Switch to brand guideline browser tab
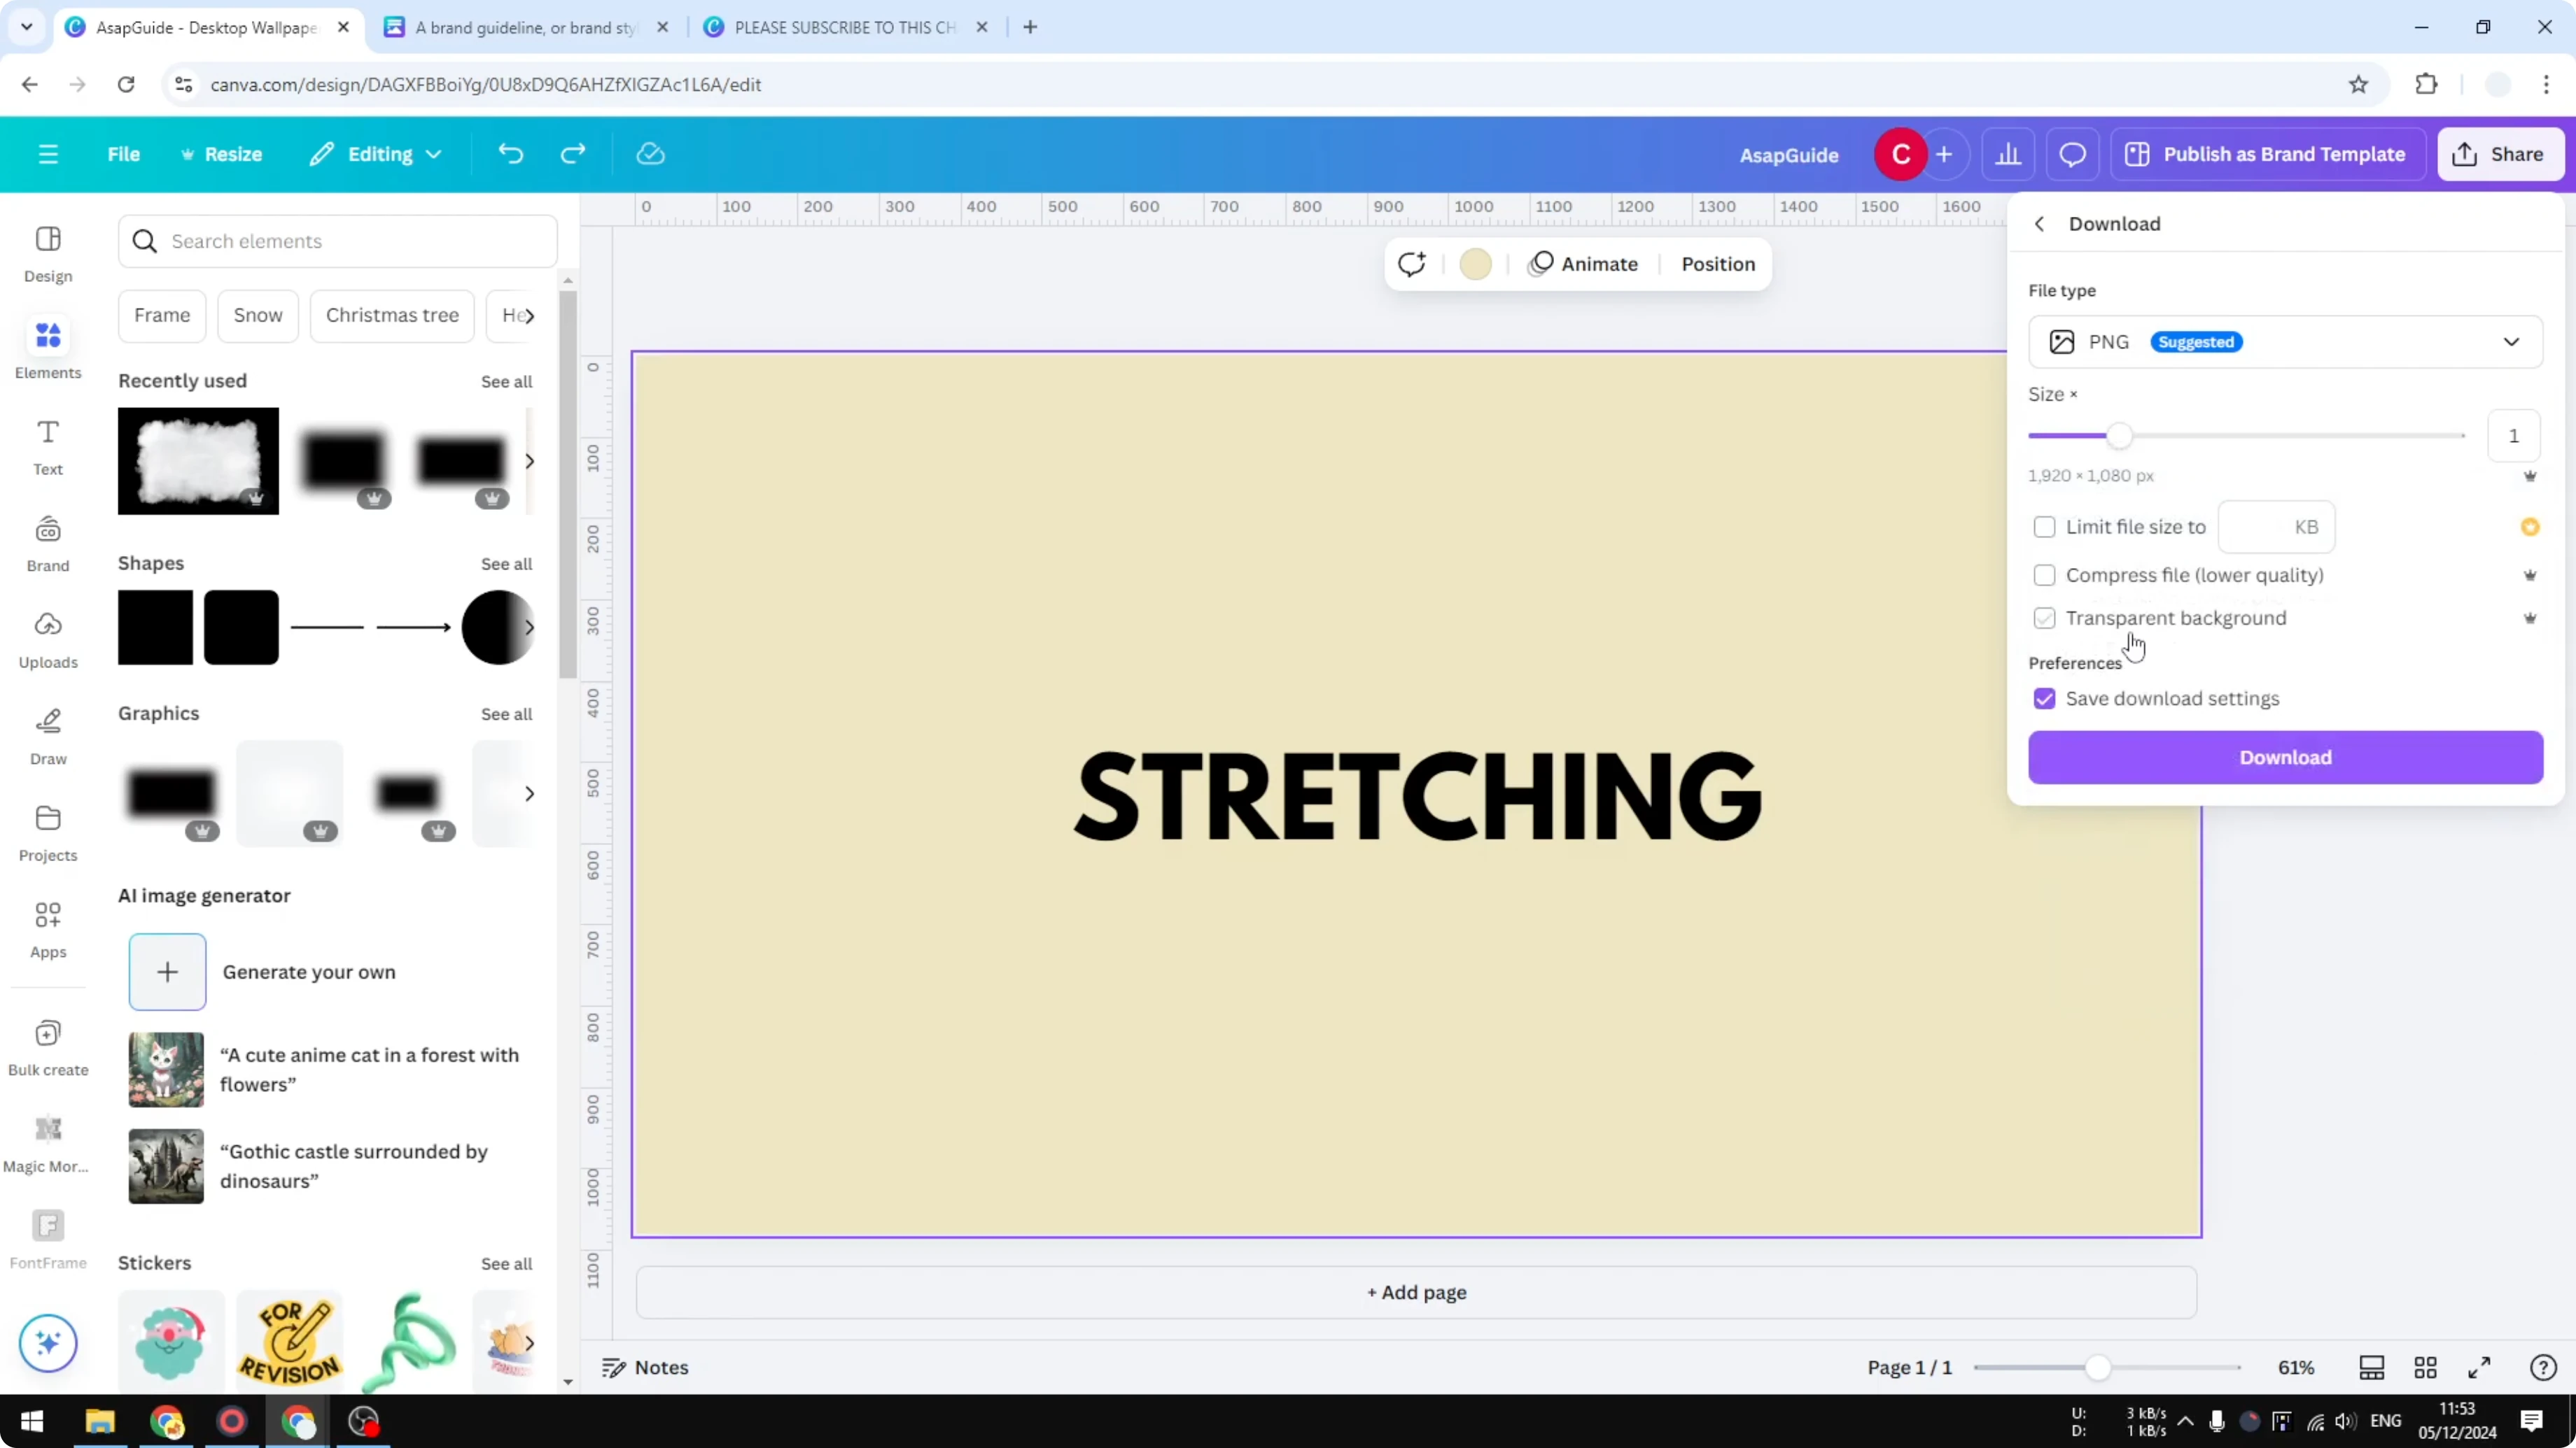Image resolution: width=2576 pixels, height=1448 pixels. tap(526, 27)
